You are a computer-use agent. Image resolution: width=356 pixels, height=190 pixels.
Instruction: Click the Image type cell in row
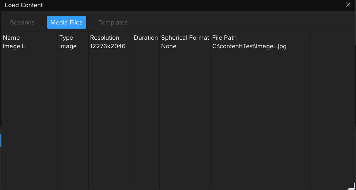68,46
